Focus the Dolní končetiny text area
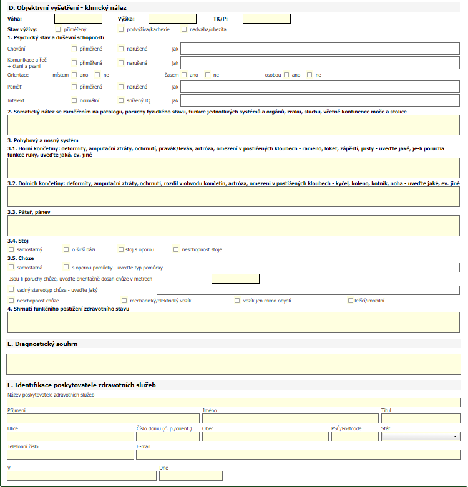 click(234, 197)
